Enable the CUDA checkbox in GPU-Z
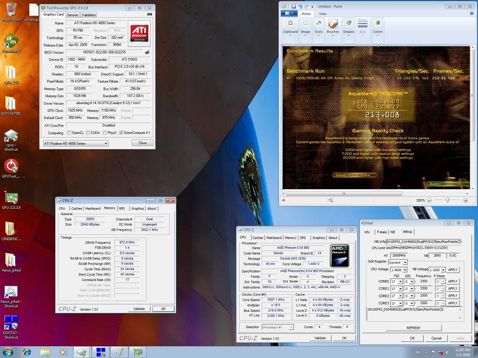The height and width of the screenshot is (358, 478). 88,133
